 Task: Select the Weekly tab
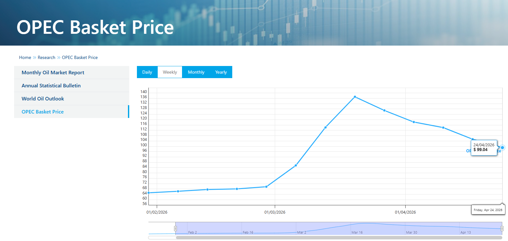(170, 72)
